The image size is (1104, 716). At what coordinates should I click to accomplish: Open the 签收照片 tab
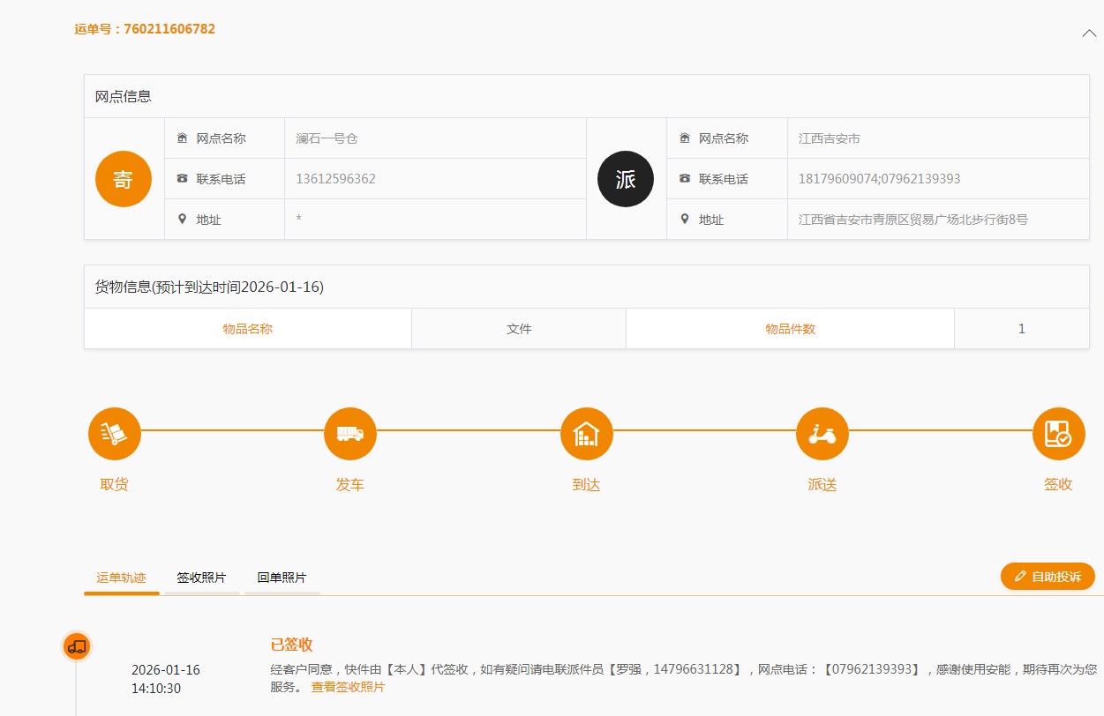[x=201, y=578]
